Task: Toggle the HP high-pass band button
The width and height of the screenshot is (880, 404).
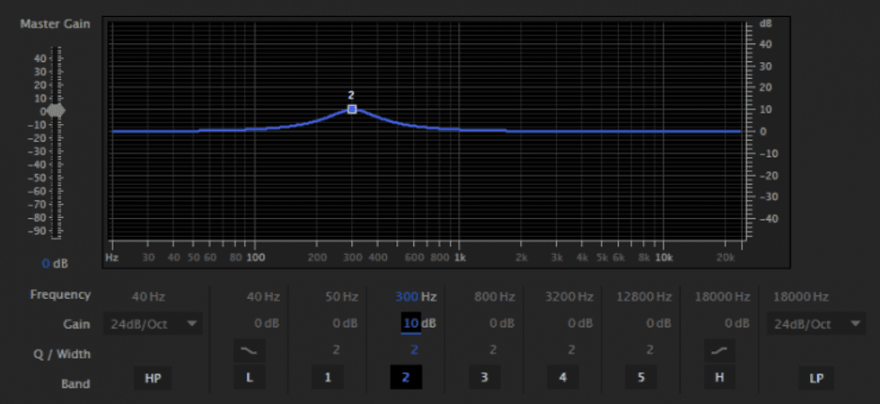Action: [153, 378]
